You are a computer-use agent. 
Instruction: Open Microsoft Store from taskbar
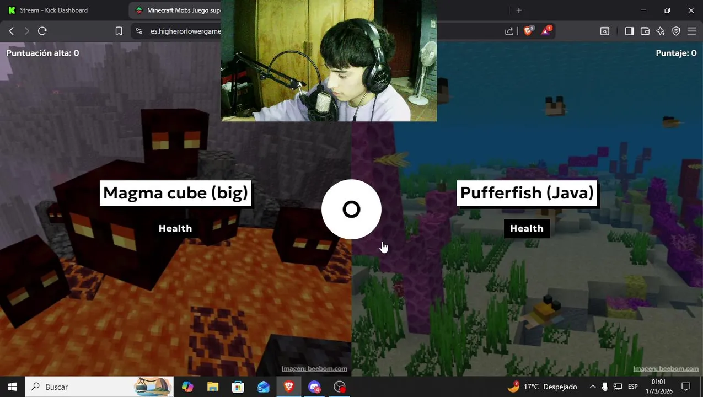point(238,387)
